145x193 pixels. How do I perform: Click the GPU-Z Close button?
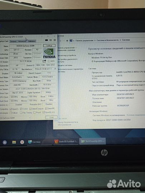52,117
